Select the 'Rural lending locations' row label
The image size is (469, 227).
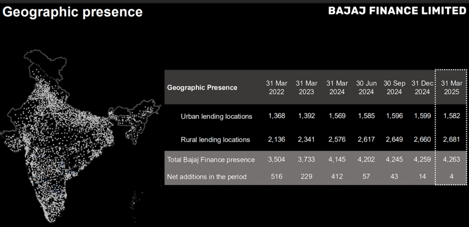(x=215, y=139)
